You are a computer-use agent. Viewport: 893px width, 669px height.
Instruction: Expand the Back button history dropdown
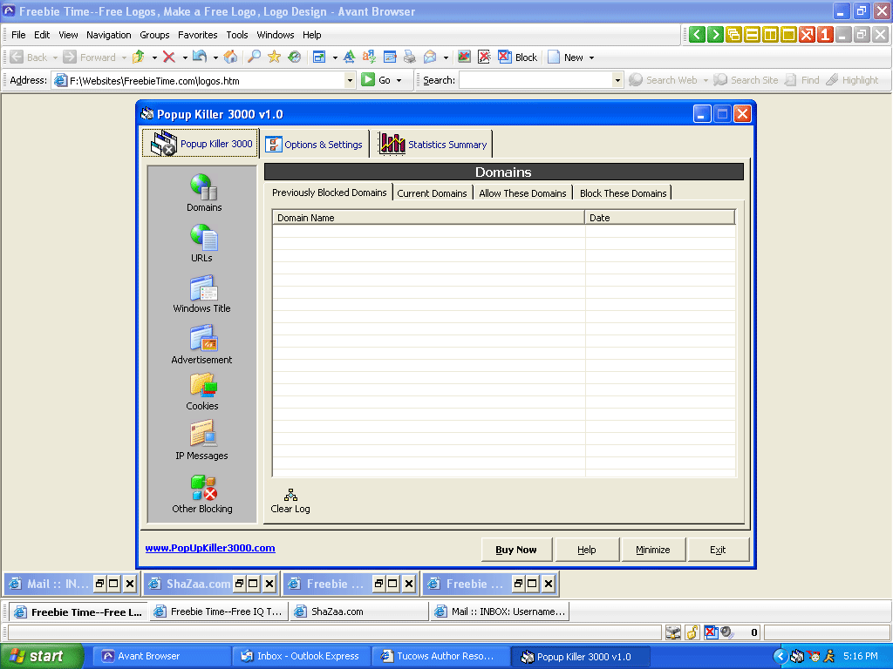pyautogui.click(x=55, y=57)
